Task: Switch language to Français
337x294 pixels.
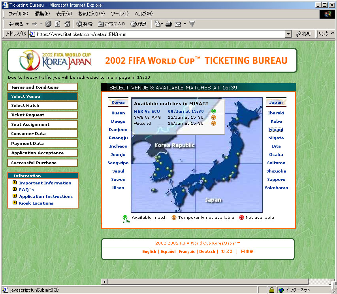Action: [187, 251]
